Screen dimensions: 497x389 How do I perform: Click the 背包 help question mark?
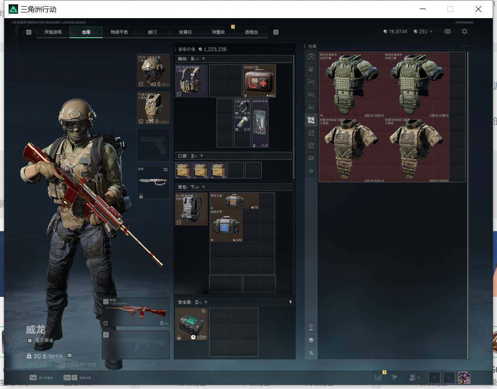pos(203,187)
